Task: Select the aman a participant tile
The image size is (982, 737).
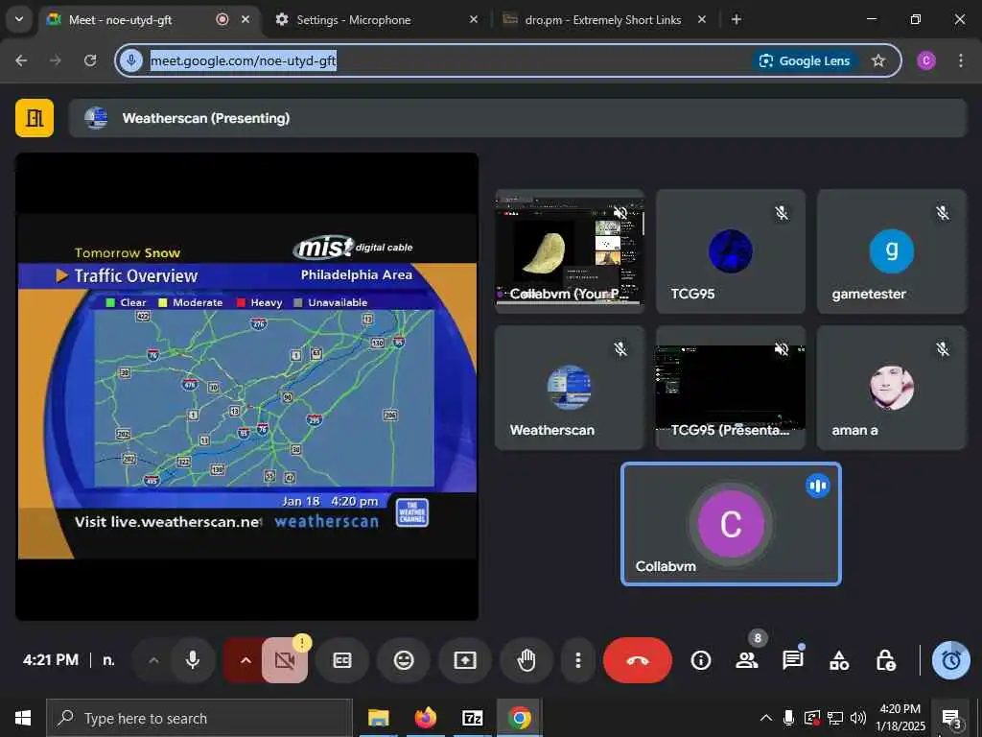Action: tap(891, 388)
